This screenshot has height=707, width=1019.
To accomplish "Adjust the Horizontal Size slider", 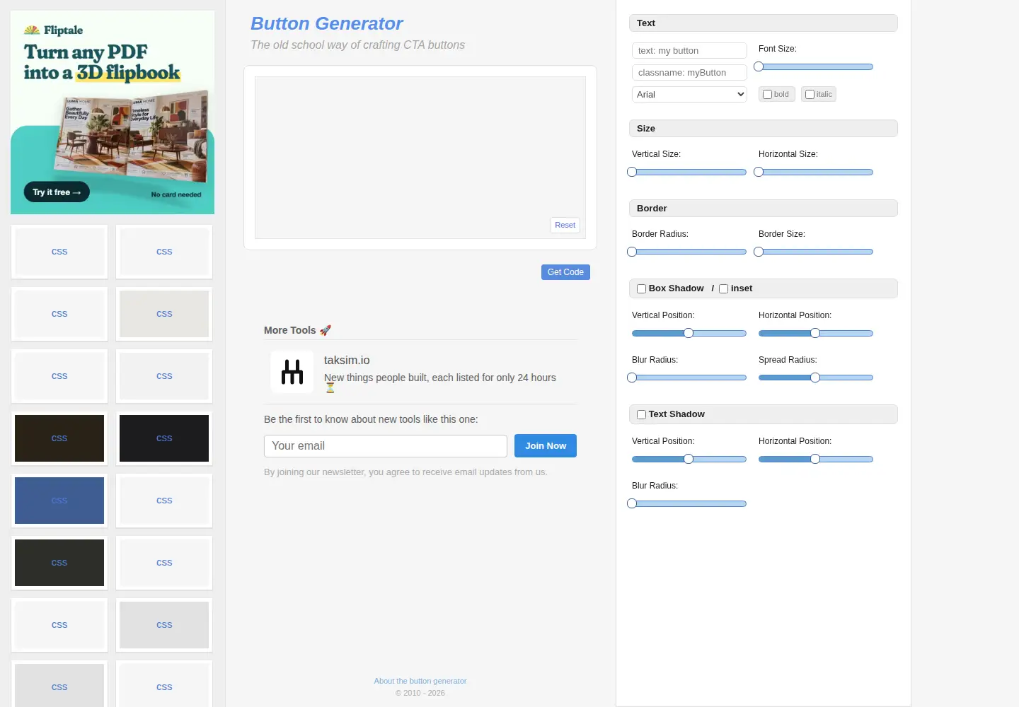I will pos(815,172).
